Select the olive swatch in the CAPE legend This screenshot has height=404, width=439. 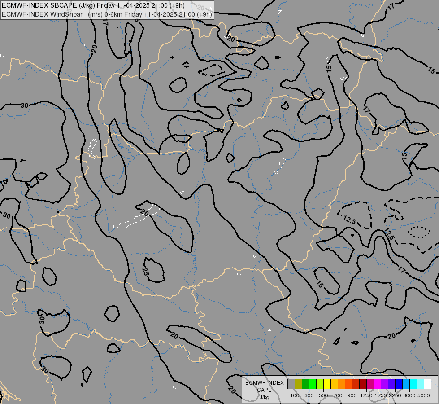coord(299,384)
